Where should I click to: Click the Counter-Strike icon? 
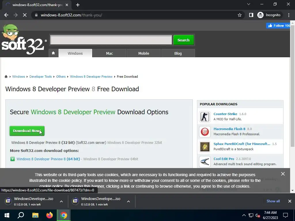coord(205,117)
